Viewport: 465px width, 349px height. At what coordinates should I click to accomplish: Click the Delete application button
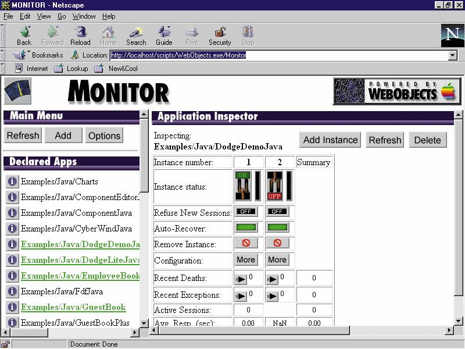(x=428, y=140)
